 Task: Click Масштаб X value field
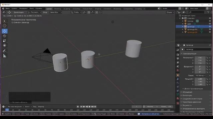tap(200, 79)
